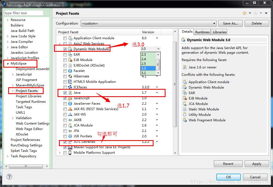The width and height of the screenshot is (273, 187).
Task: Open the Configuration <custom> dropdown
Action: coord(149,23)
